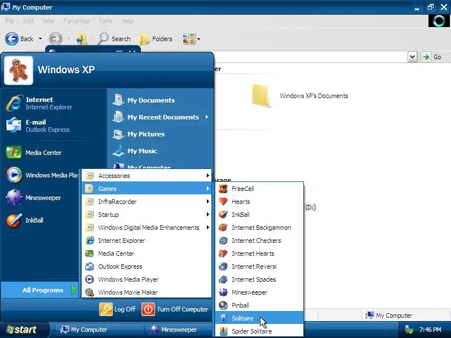
Task: Launch the Hearts game icon
Action: point(223,202)
